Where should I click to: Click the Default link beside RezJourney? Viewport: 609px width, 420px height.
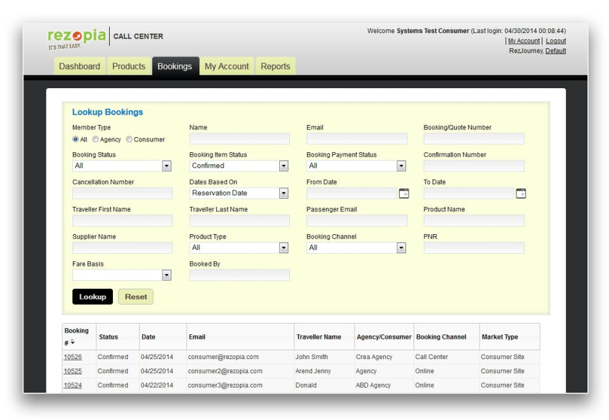[556, 51]
